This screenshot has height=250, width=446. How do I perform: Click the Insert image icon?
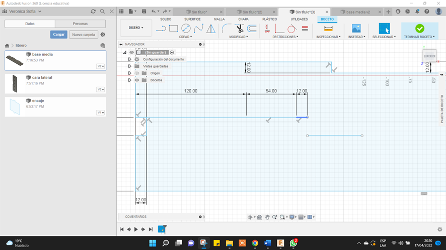(356, 29)
